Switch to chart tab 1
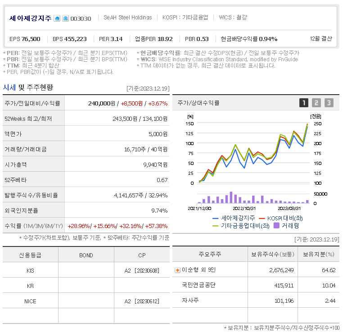 point(304,103)
